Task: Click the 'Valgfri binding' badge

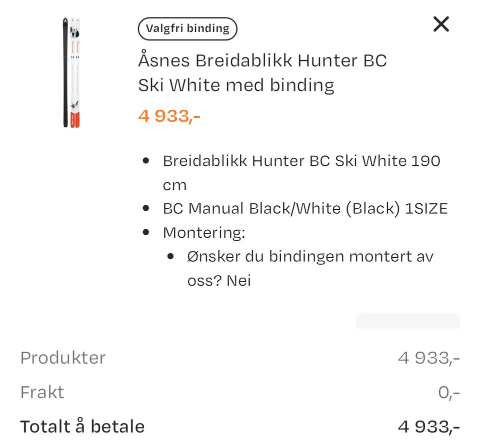Action: point(187,28)
